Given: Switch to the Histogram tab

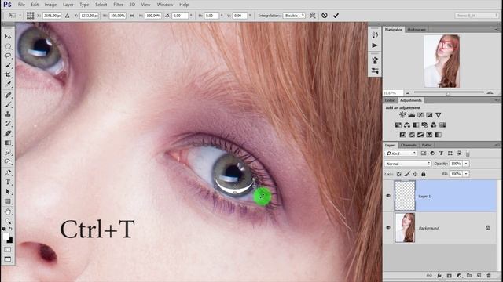Looking at the screenshot, I should [x=417, y=30].
